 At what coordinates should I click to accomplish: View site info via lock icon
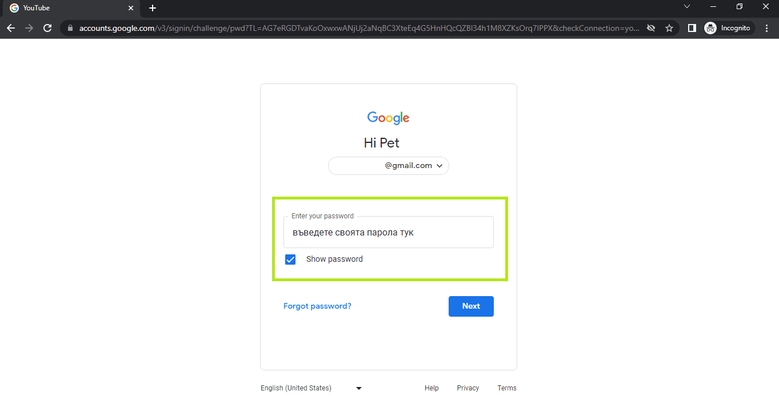[x=71, y=28]
